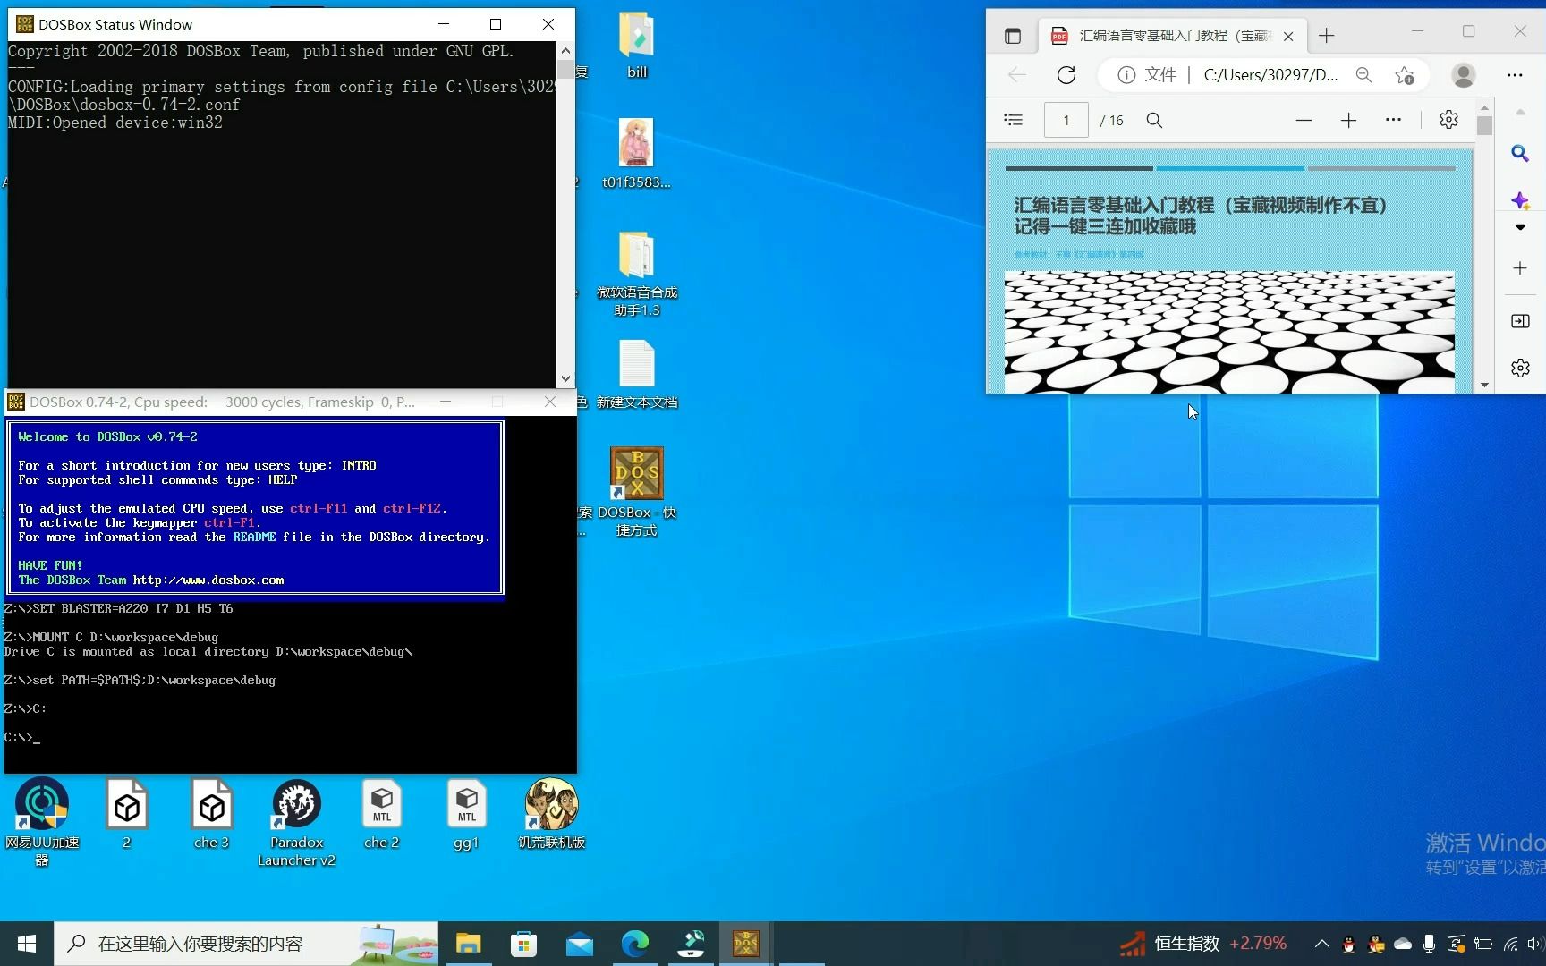1546x966 pixels.
Task: Open QQ penguin tray icon
Action: (x=1349, y=944)
